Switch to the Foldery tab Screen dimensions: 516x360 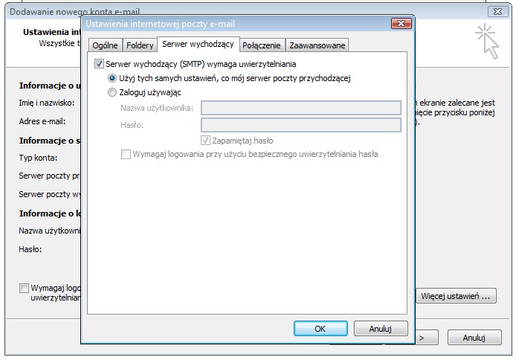(140, 45)
